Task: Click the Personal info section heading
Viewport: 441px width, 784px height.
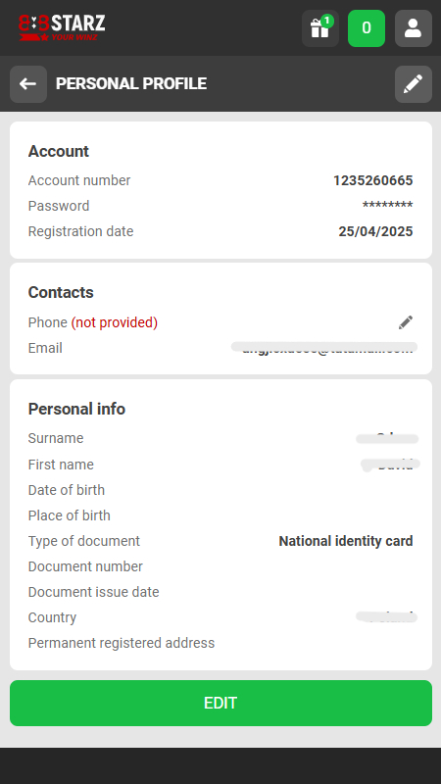Action: tap(76, 409)
